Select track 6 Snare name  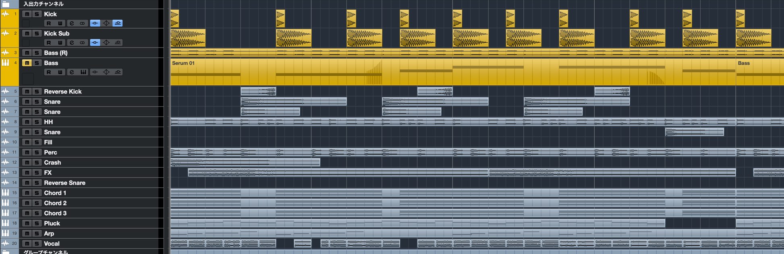52,102
